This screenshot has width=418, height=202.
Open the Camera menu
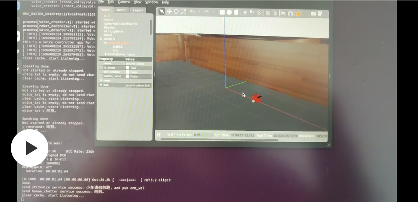tap(124, 2)
